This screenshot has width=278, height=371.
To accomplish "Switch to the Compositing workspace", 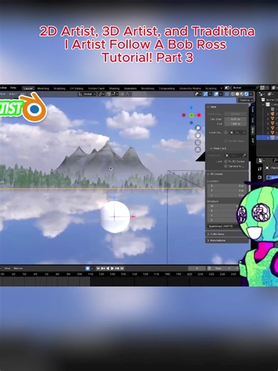I will [x=167, y=88].
